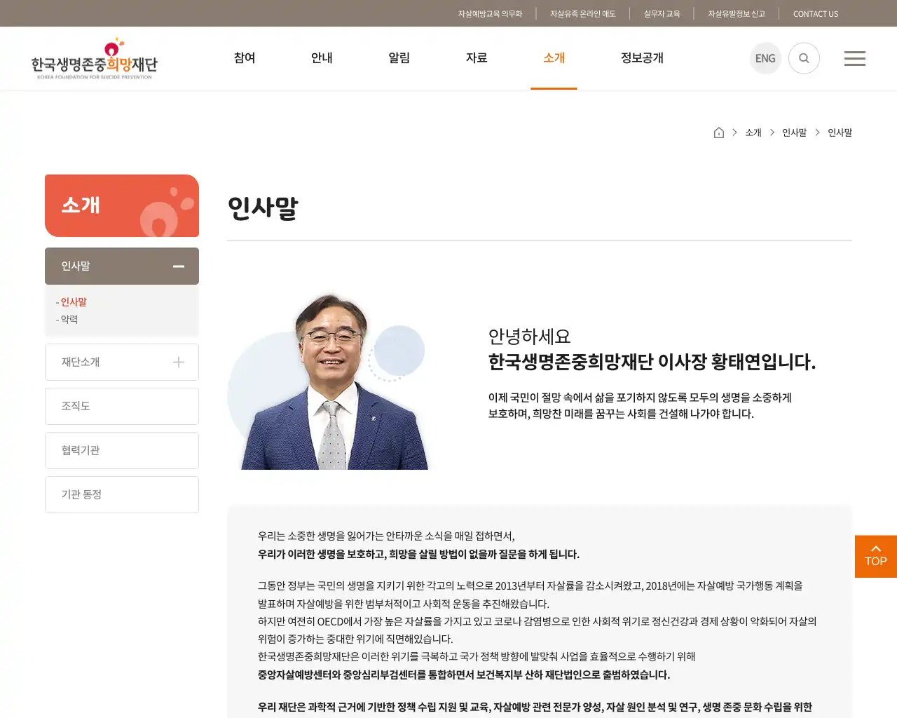This screenshot has width=897, height=718.
Task: Open the 자살유발정보 신고 link
Action: point(737,13)
